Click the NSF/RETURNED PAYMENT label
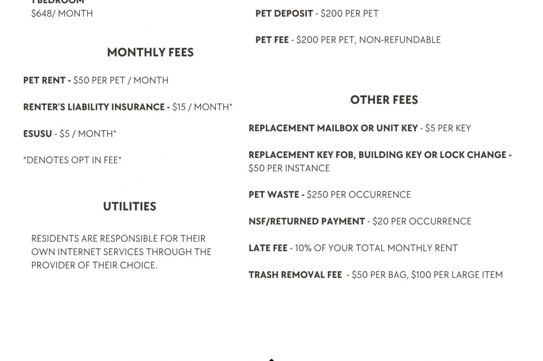543x361 pixels. pyautogui.click(x=306, y=222)
